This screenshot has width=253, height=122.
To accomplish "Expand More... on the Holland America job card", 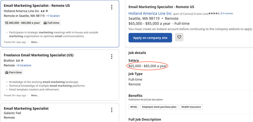I will [x=35, y=42].
